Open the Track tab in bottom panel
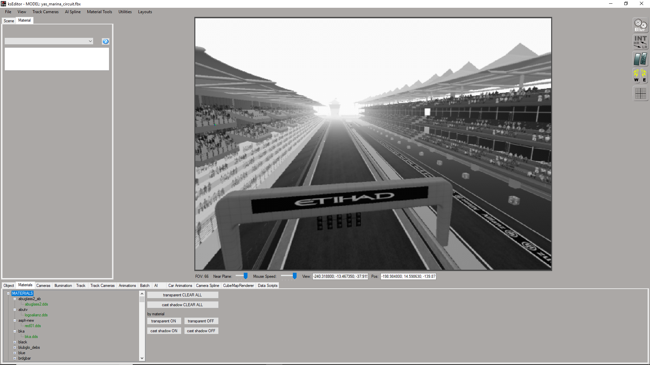Image resolution: width=650 pixels, height=365 pixels. [x=81, y=286]
